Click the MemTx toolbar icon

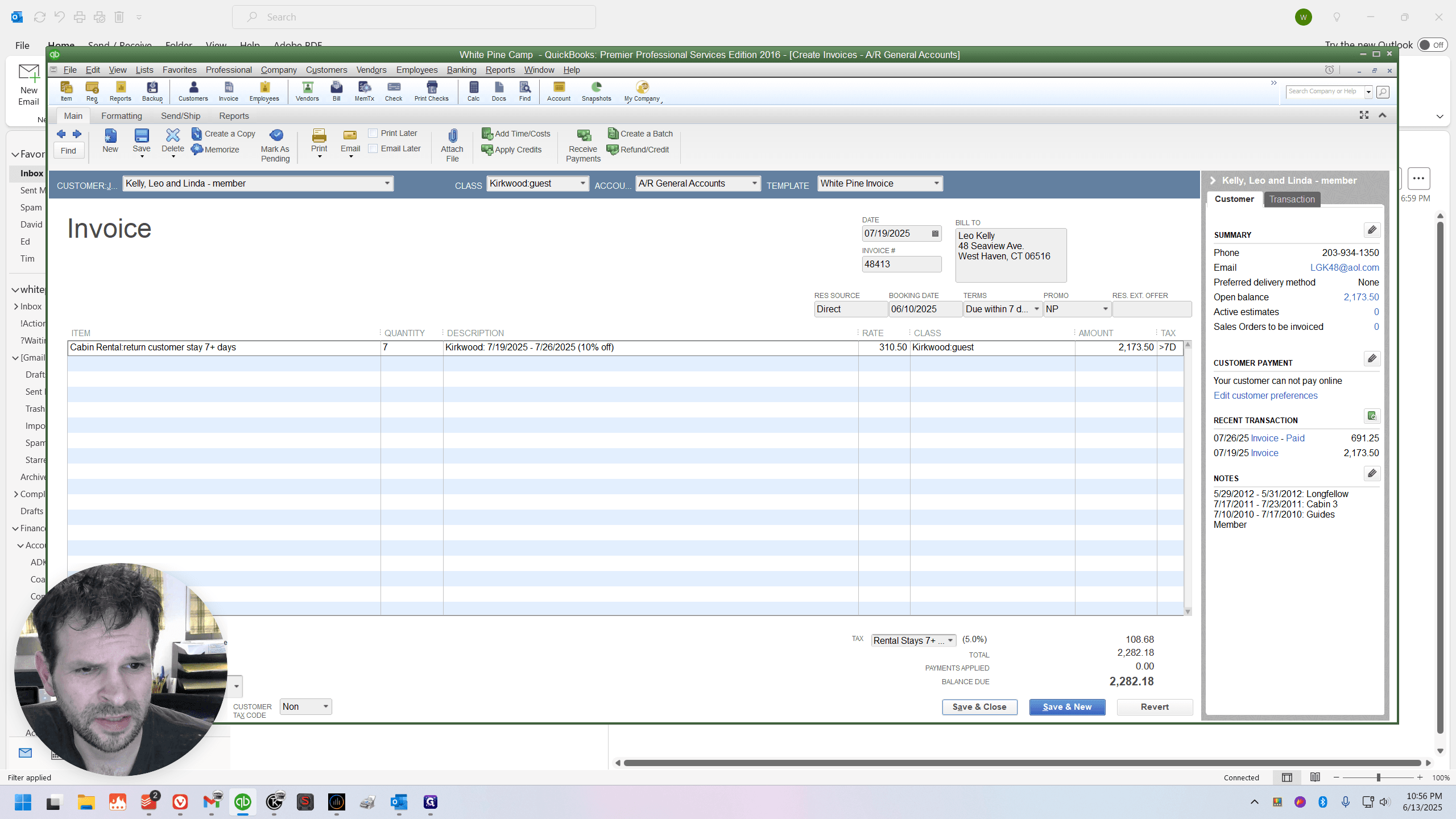pyautogui.click(x=365, y=91)
